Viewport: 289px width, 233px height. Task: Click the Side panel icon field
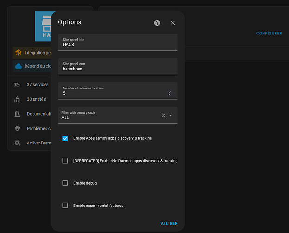118,67
